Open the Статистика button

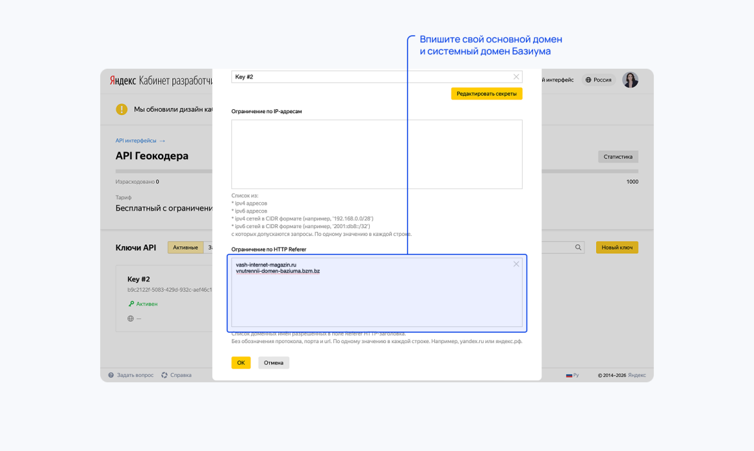coord(618,157)
